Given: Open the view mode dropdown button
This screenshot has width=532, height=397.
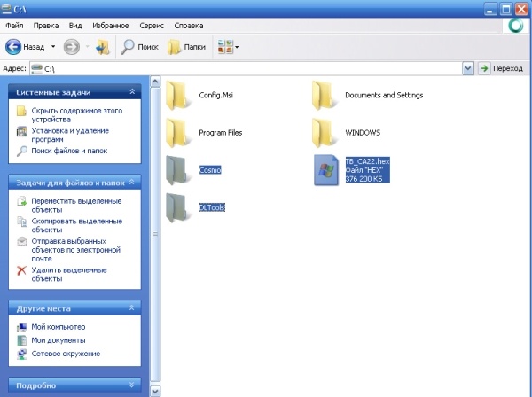Looking at the screenshot, I should (x=228, y=46).
